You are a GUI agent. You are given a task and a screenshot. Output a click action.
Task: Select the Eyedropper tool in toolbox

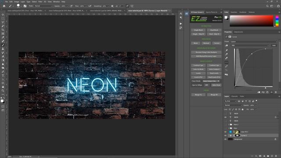point(3,37)
